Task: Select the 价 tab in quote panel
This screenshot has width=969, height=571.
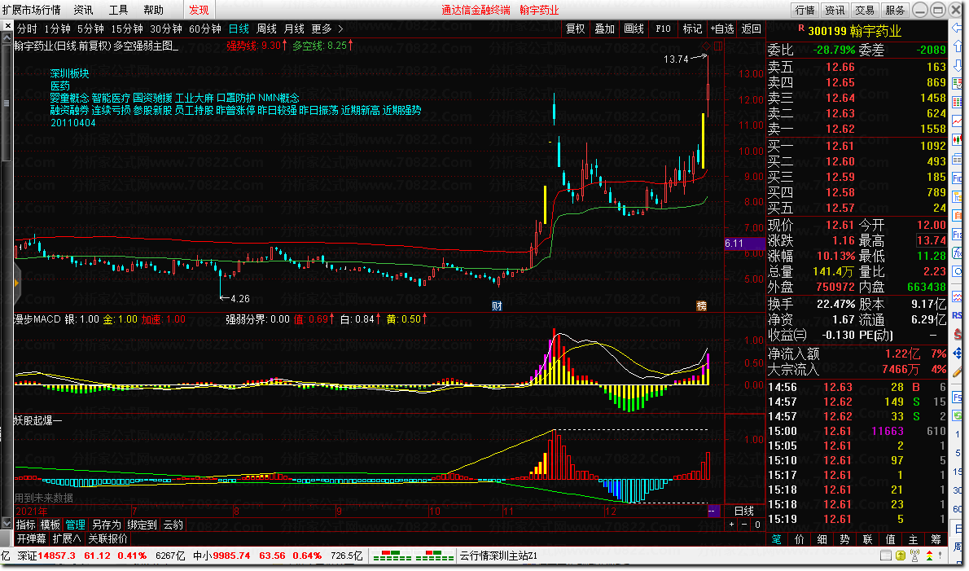Action: (800, 539)
